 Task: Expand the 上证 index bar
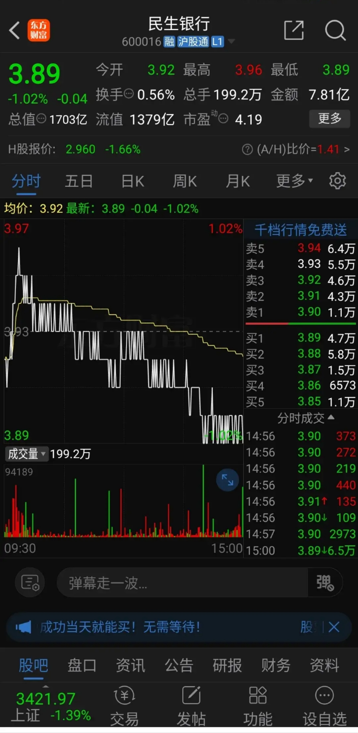pos(46,686)
